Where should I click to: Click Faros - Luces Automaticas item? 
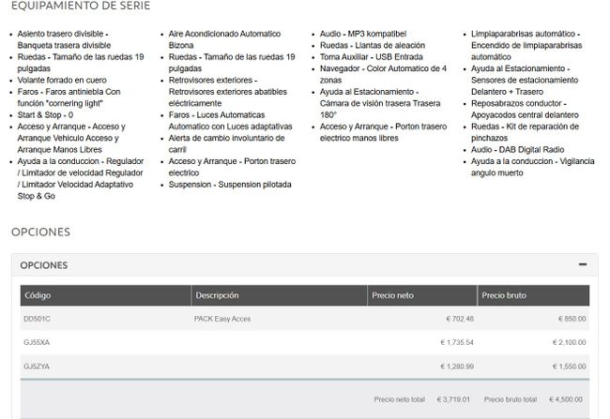pyautogui.click(x=230, y=121)
